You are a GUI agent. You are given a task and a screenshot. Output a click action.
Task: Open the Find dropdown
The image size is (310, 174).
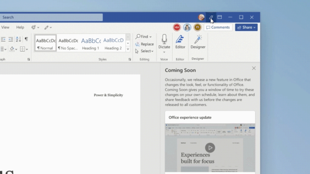click(143, 37)
